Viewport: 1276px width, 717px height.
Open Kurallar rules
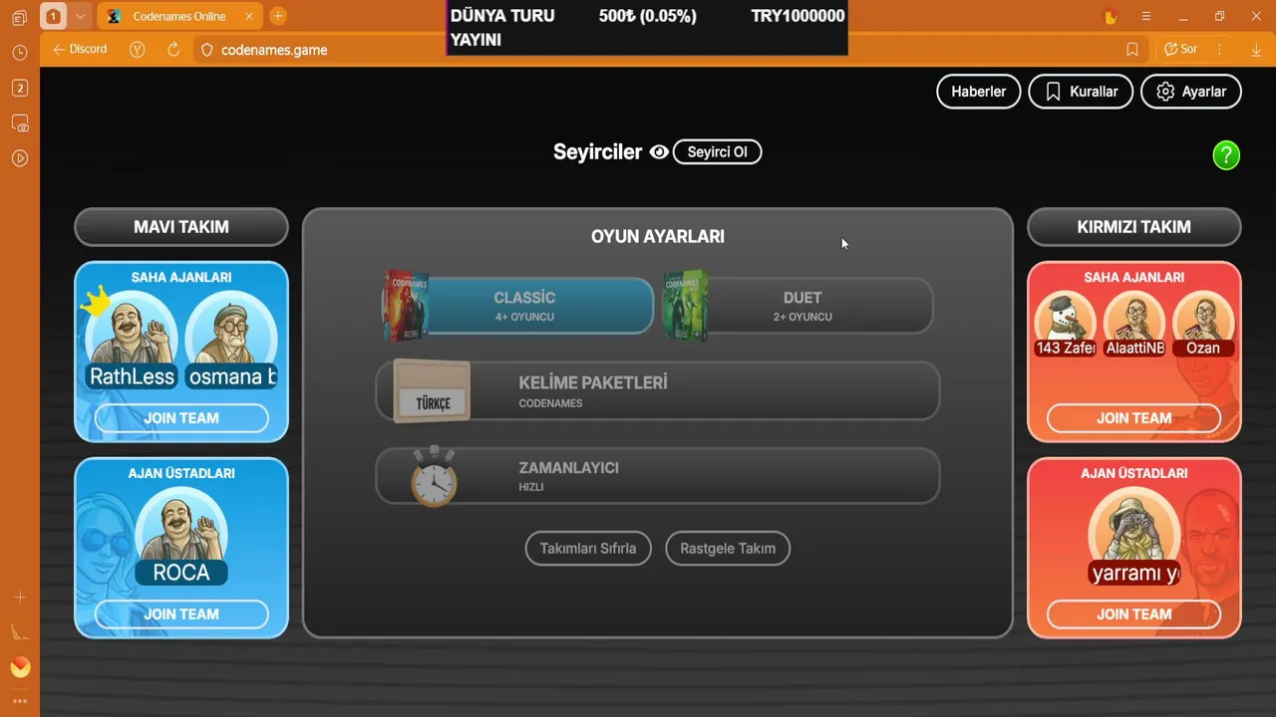click(1081, 92)
